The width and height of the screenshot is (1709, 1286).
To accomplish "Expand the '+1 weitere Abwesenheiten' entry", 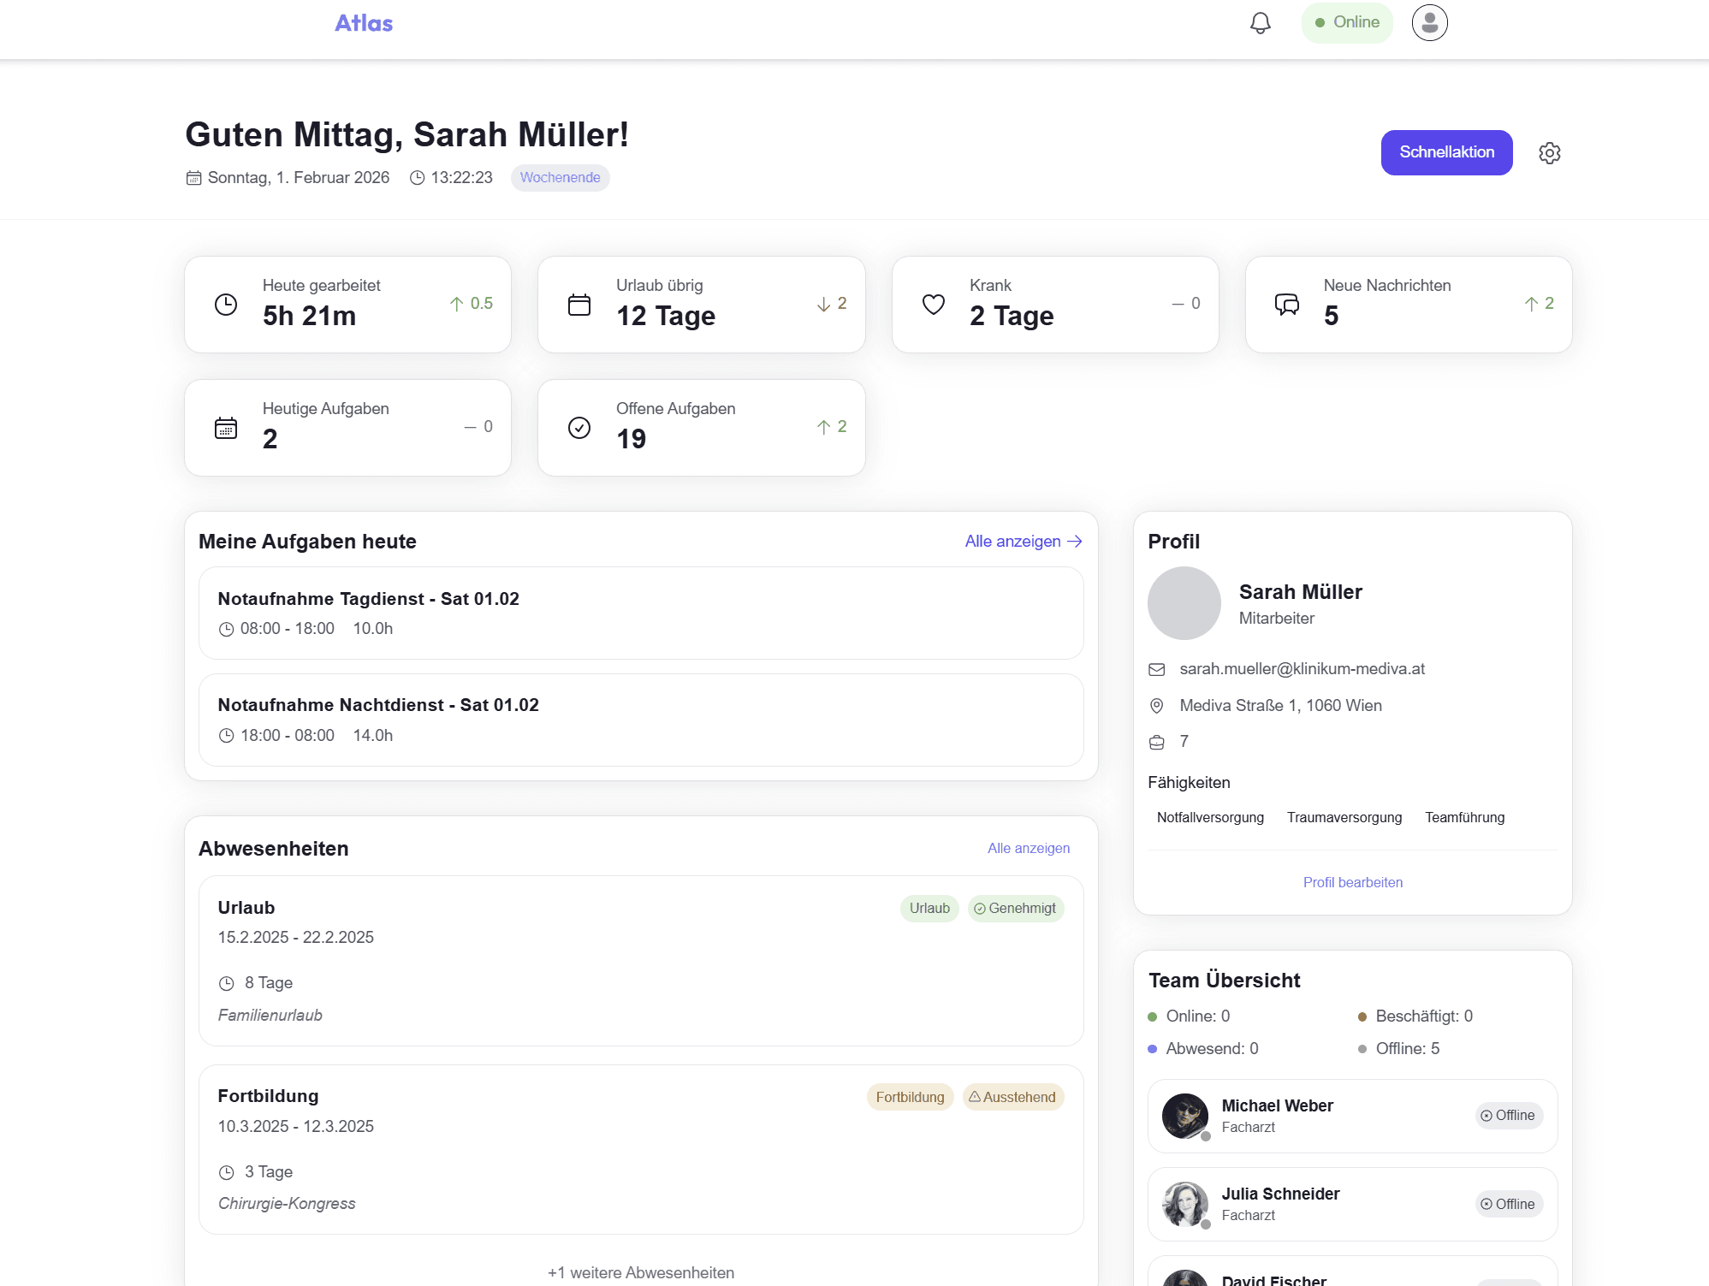I will pyautogui.click(x=640, y=1272).
